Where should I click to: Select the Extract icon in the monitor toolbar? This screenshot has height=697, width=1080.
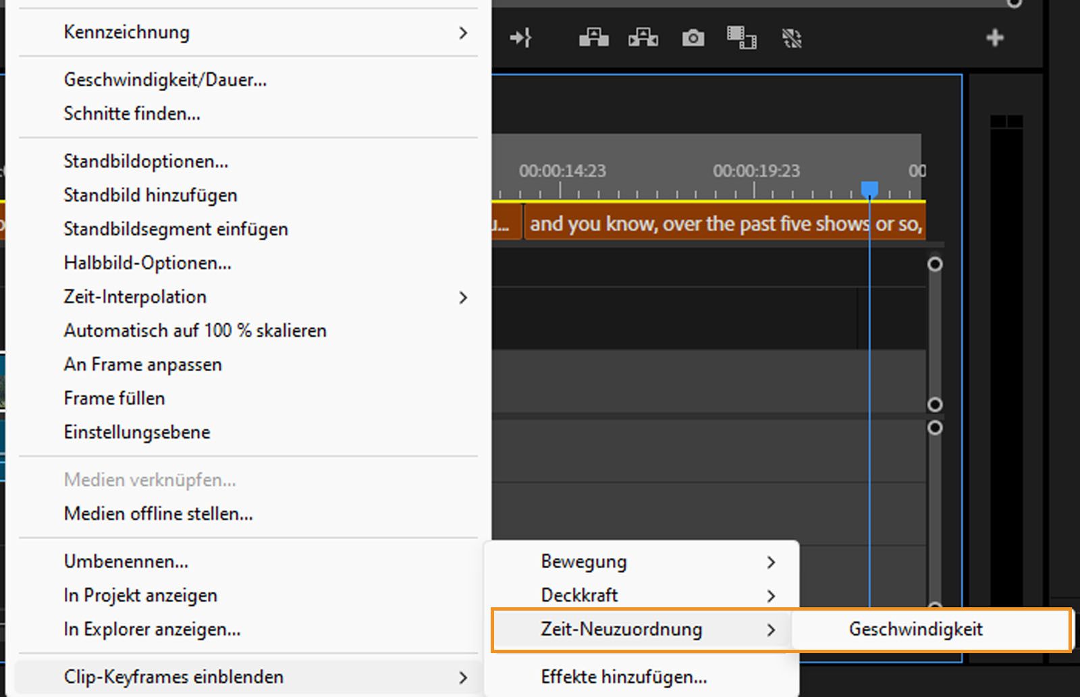click(643, 38)
